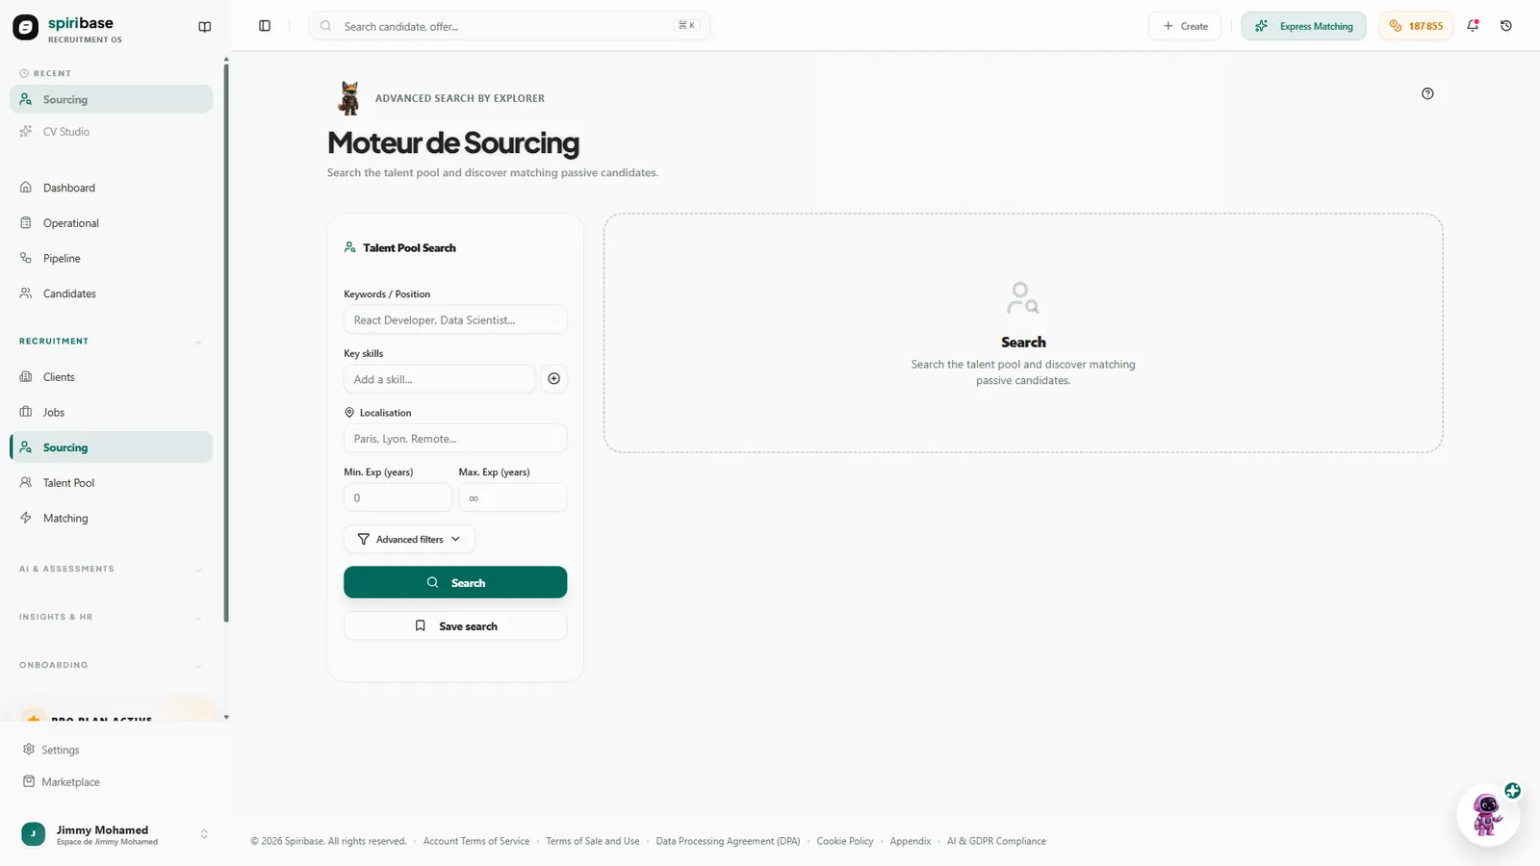The height and width of the screenshot is (866, 1540).
Task: Click the help question mark icon
Action: click(x=1427, y=93)
